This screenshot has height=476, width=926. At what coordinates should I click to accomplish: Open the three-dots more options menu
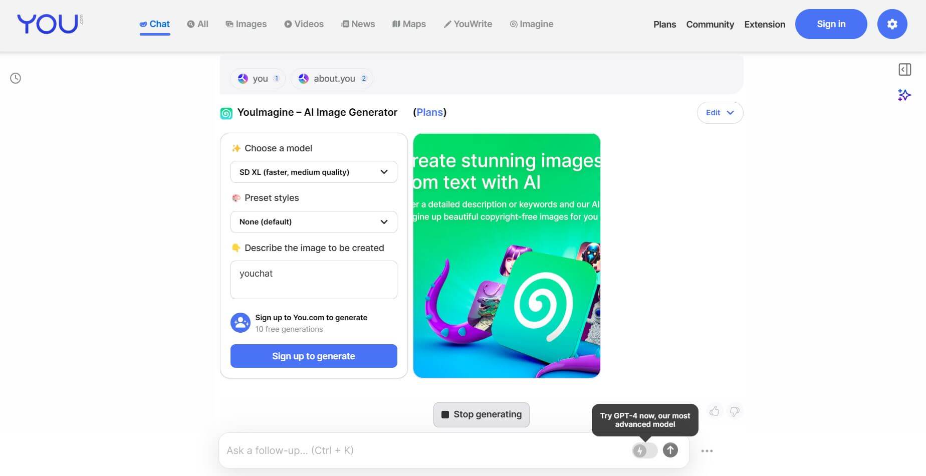click(x=707, y=451)
